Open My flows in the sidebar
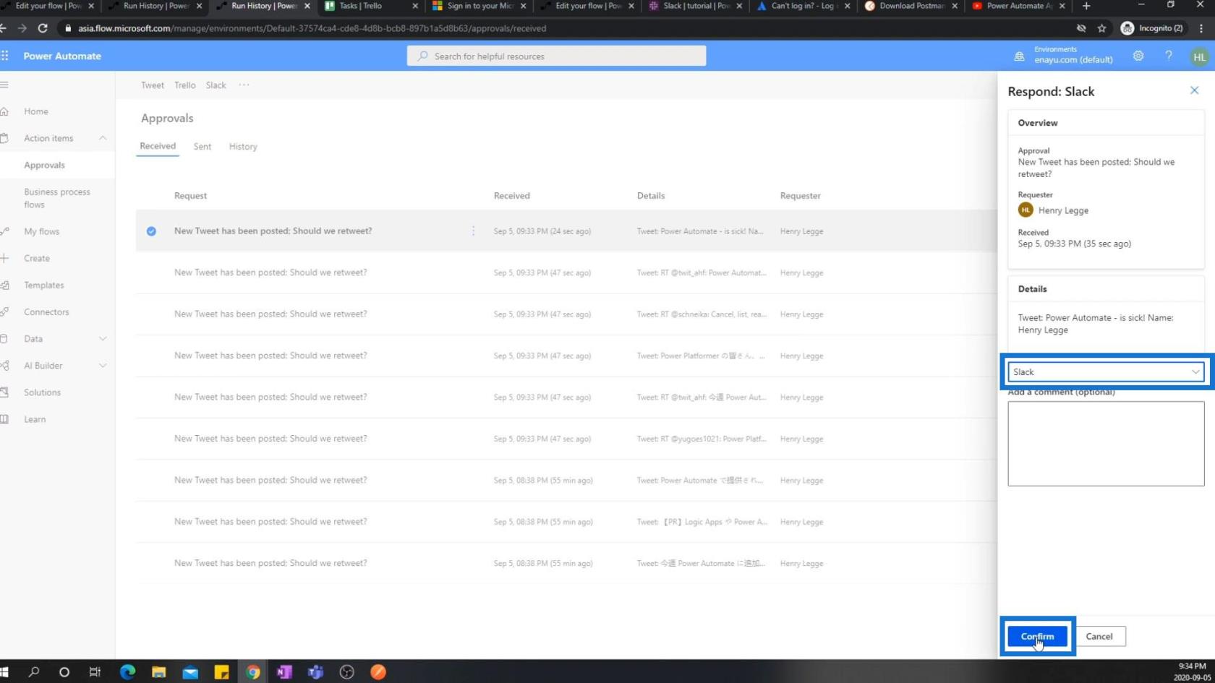 coord(42,231)
